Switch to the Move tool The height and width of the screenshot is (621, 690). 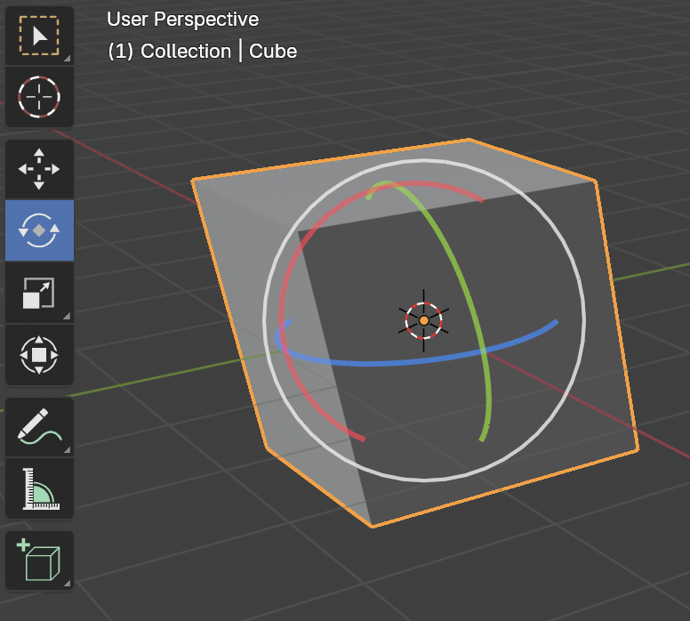pos(39,169)
